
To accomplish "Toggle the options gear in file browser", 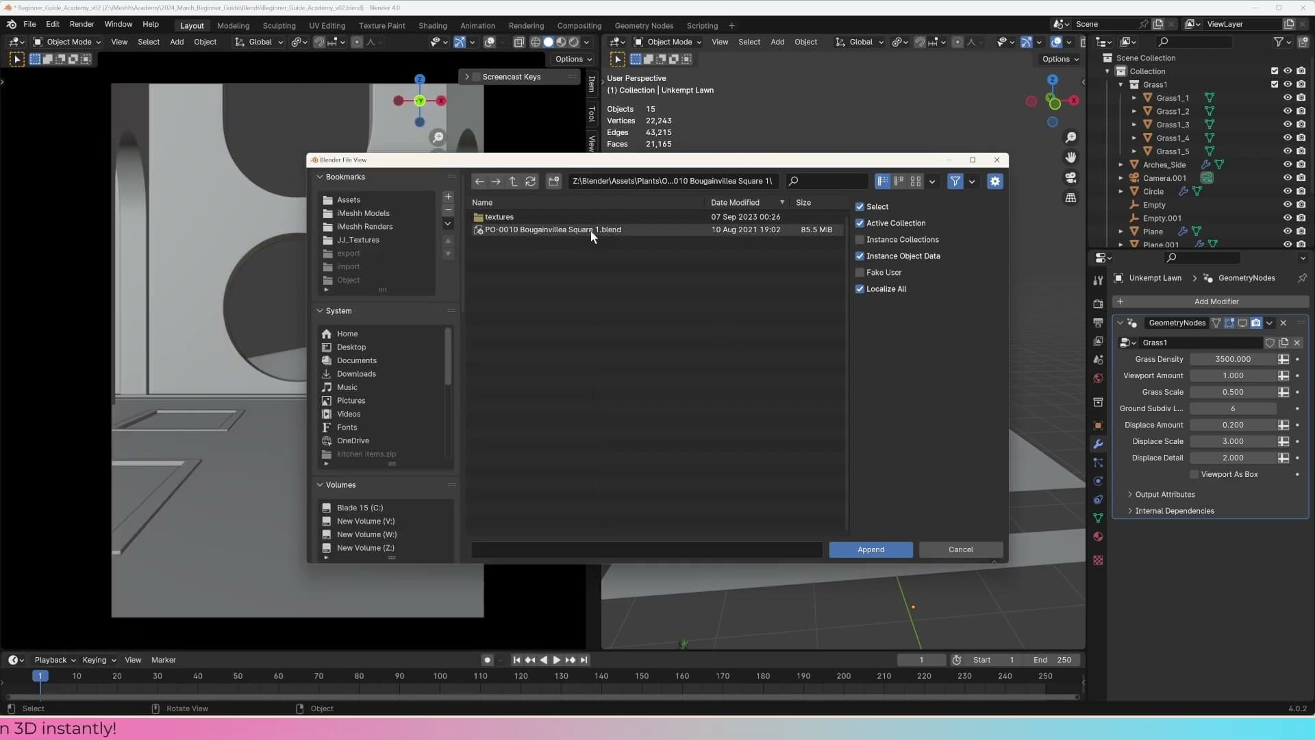I will pos(995,182).
